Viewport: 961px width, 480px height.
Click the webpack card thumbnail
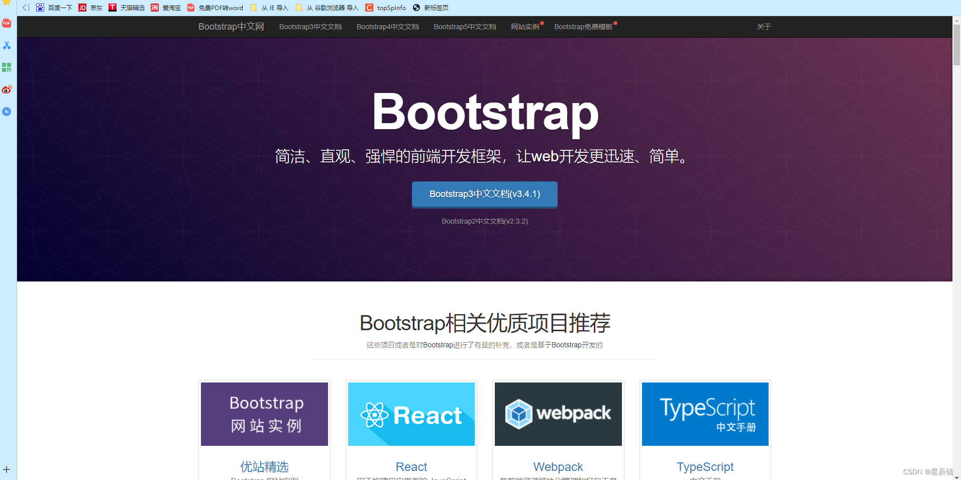click(558, 414)
